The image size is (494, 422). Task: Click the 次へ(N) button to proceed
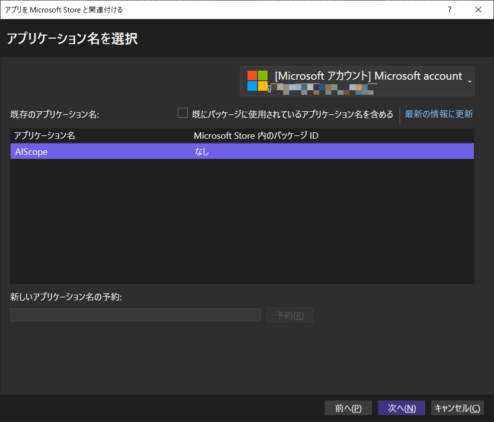pos(402,407)
